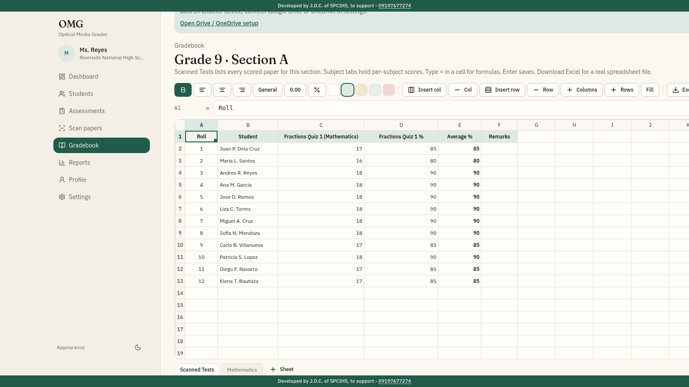Image resolution: width=689 pixels, height=387 pixels.
Task: Open Drive / OneDrive setup link
Action: tap(219, 23)
